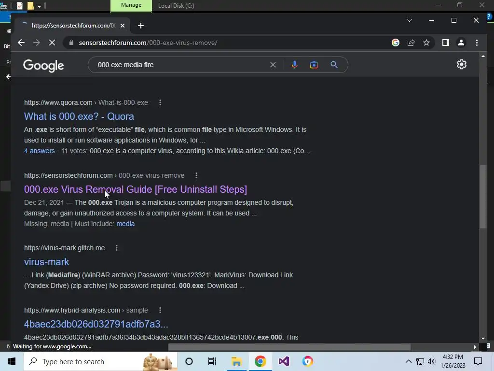Go back using browser back arrow
Screen dimensions: 494x371
21,43
